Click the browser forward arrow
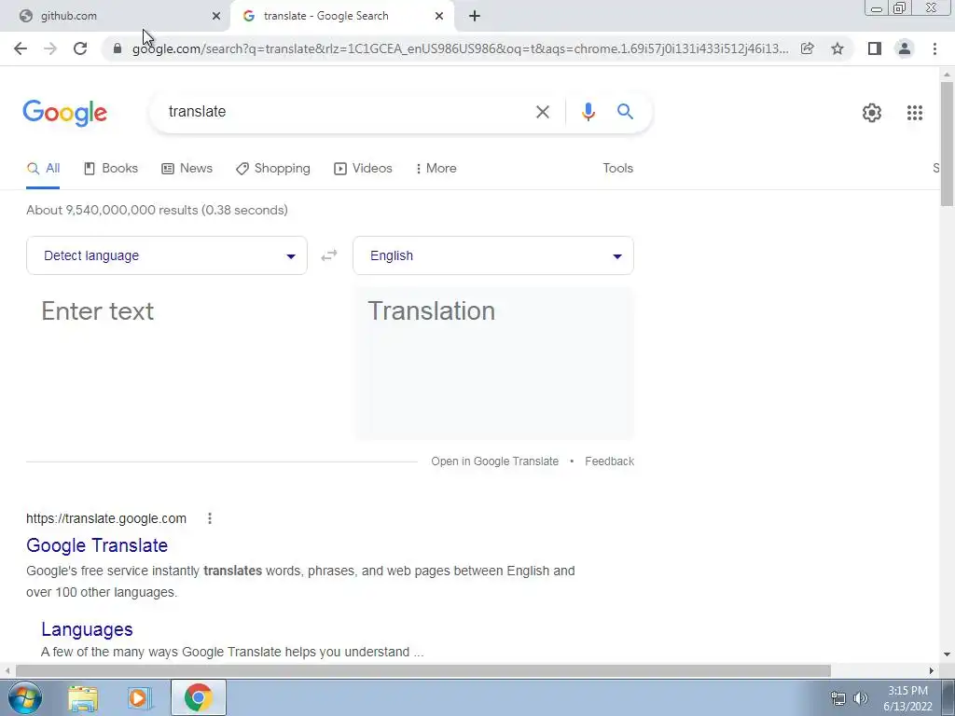Viewport: 955px width, 716px height. (50, 48)
